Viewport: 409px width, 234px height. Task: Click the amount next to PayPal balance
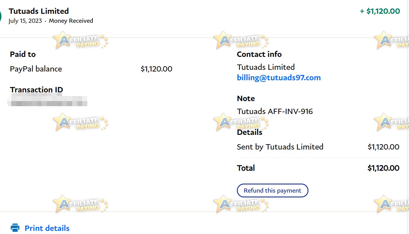click(x=156, y=69)
